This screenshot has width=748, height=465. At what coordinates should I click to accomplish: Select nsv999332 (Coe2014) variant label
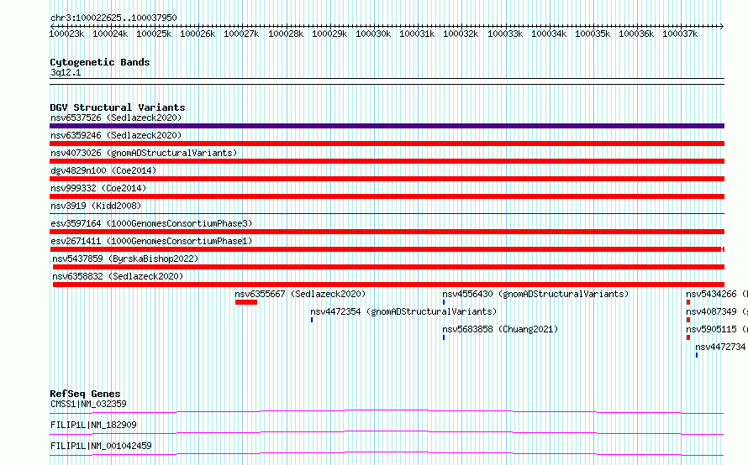pyautogui.click(x=98, y=188)
